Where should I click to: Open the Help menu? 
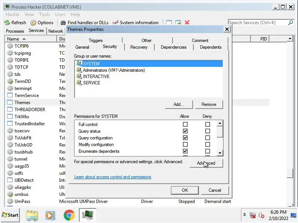coord(75,14)
